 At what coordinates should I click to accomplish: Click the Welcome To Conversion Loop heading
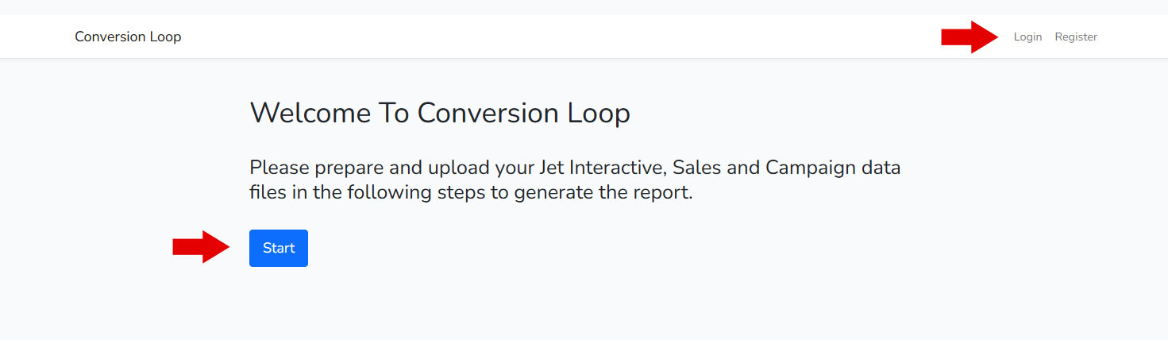[440, 114]
